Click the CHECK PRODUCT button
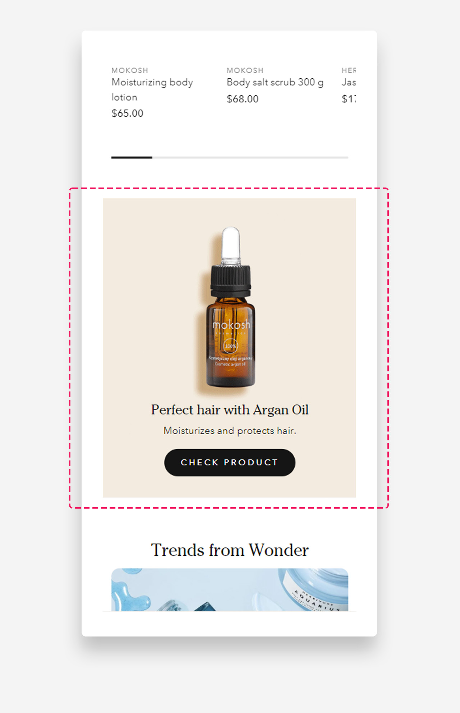The width and height of the screenshot is (460, 713). (x=230, y=462)
